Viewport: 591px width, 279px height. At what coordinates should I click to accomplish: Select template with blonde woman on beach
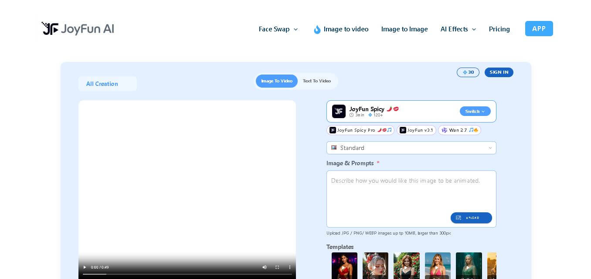pos(438,265)
